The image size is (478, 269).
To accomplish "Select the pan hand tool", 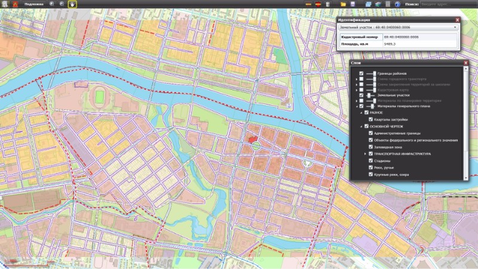I will (72, 4).
